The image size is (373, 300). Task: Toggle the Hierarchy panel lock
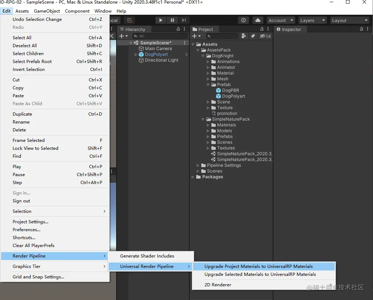[178, 29]
